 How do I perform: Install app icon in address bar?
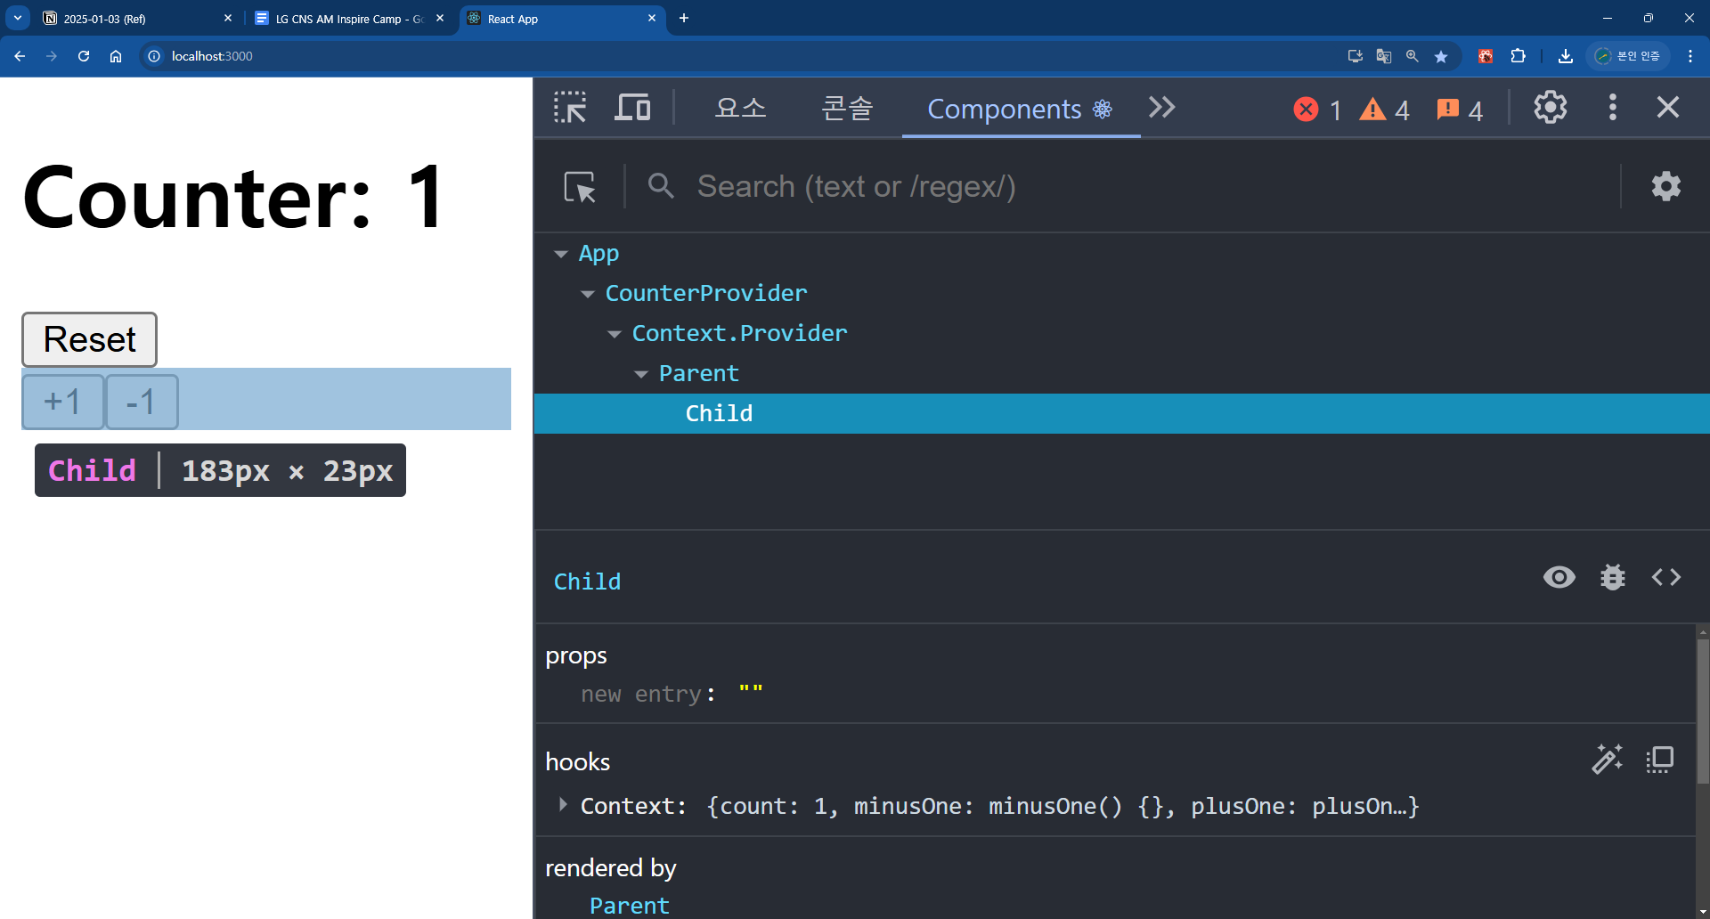coord(1356,56)
